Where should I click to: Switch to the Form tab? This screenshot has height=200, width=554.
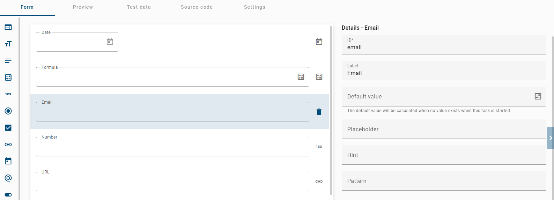coord(27,7)
